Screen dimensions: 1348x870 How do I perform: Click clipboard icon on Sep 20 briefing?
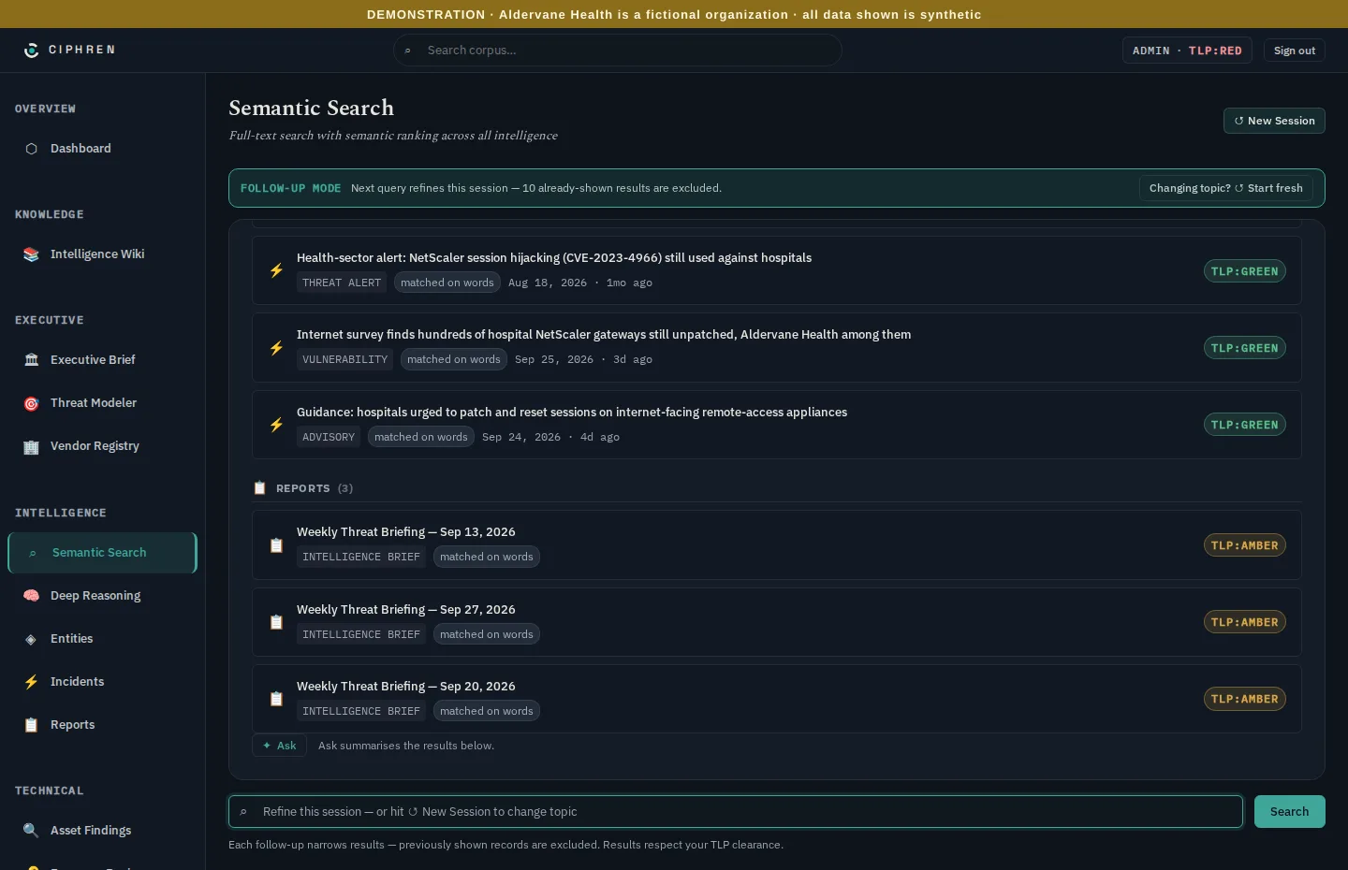[x=276, y=699]
